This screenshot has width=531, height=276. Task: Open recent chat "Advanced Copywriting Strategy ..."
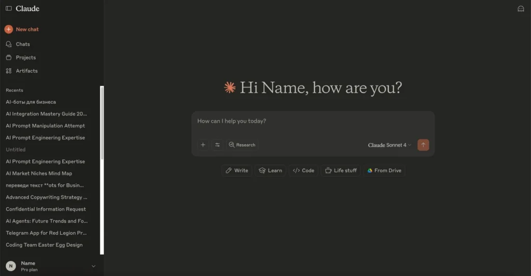(46, 197)
